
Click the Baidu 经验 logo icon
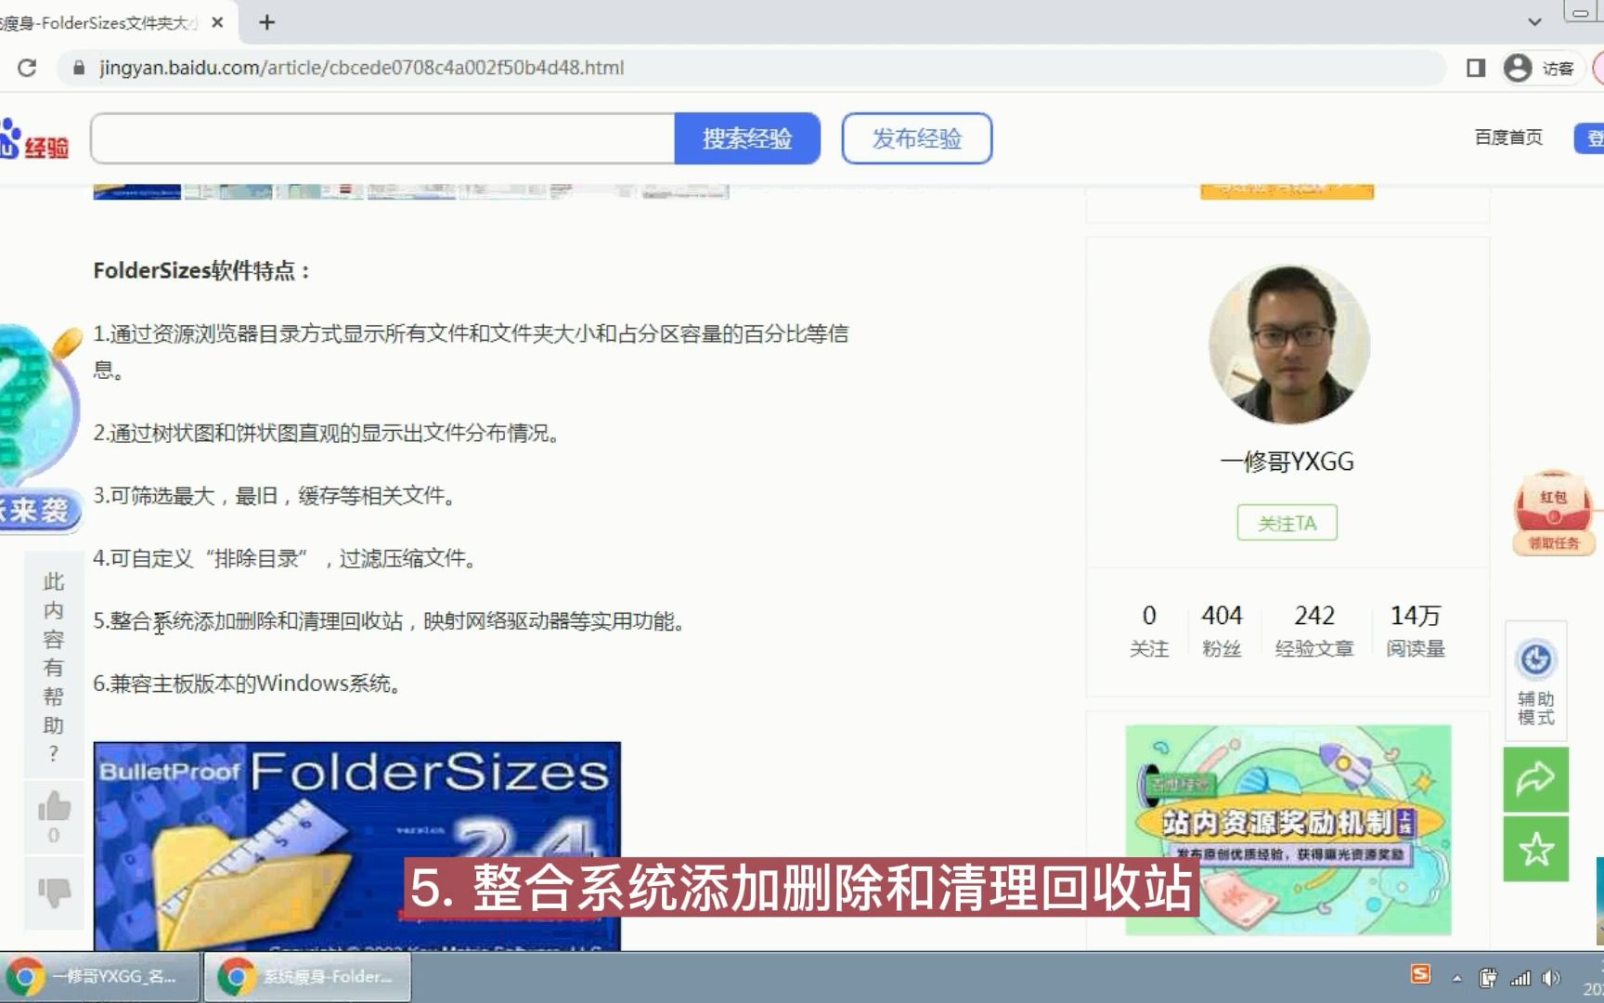(x=32, y=137)
